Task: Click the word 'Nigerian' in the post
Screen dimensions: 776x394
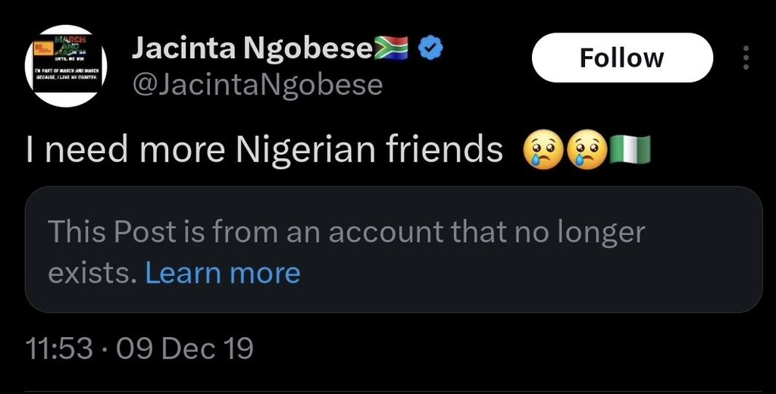Action: click(299, 152)
